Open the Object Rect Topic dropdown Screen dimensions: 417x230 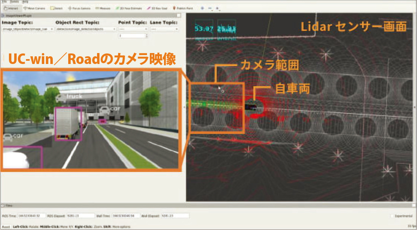pos(86,29)
